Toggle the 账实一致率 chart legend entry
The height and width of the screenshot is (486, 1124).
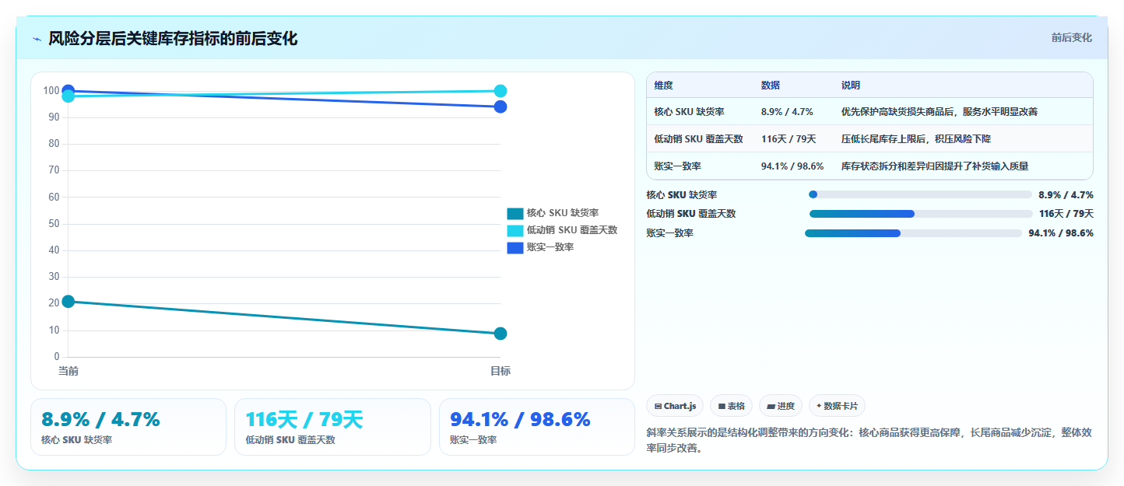click(540, 247)
